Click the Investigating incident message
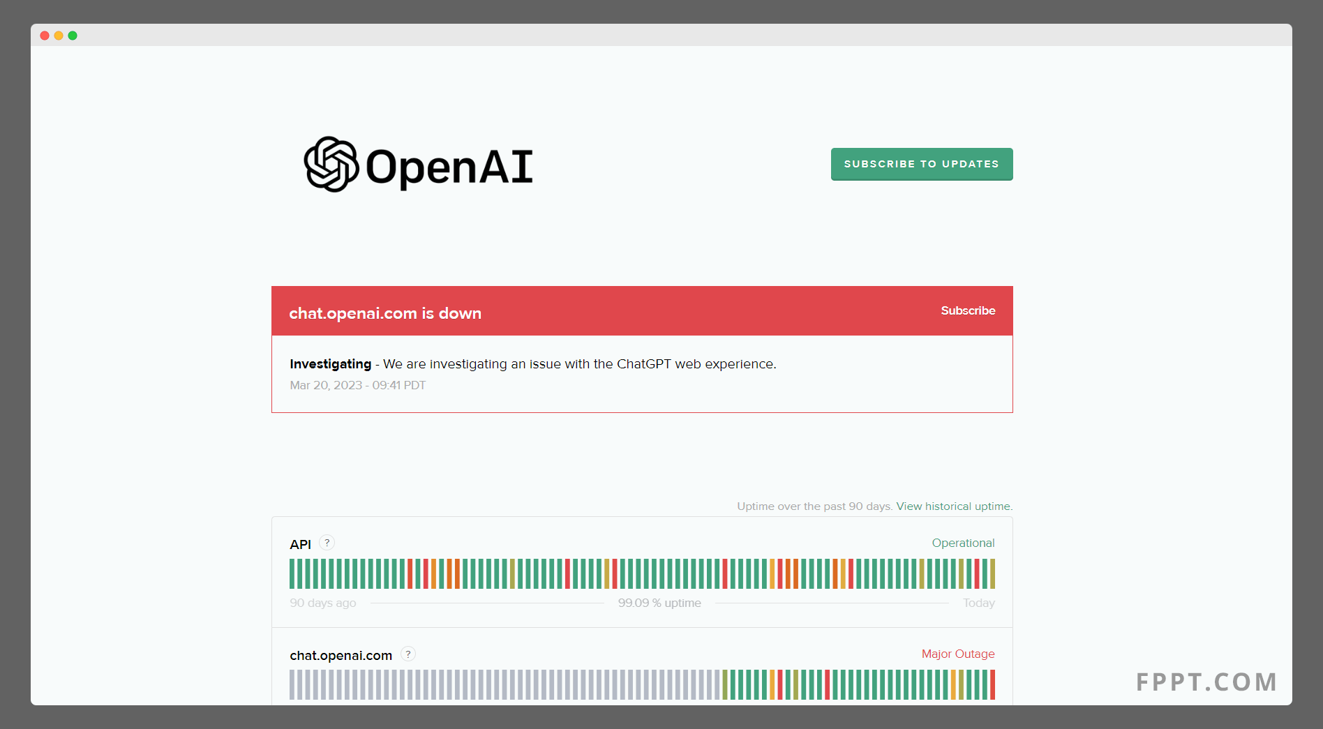The height and width of the screenshot is (729, 1323). point(533,363)
